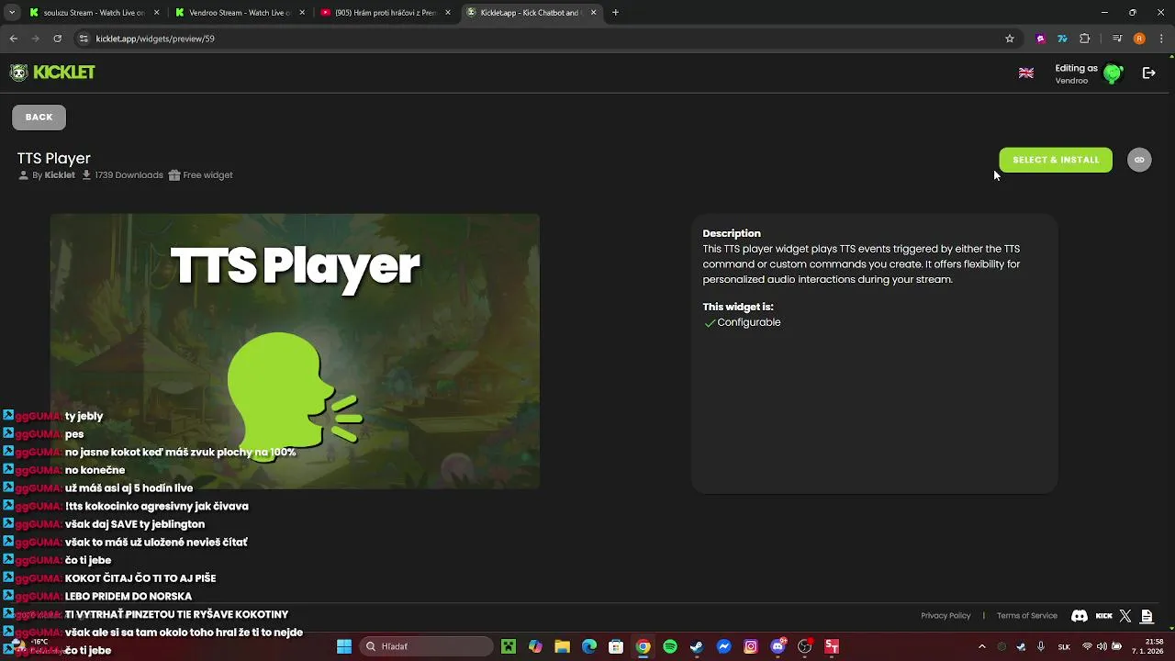Click the Kicklet author link under the title
This screenshot has width=1175, height=661.
click(x=60, y=175)
